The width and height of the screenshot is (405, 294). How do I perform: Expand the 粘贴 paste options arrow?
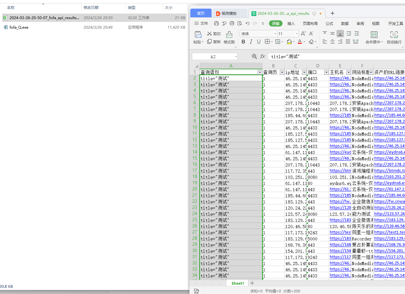click(x=203, y=42)
